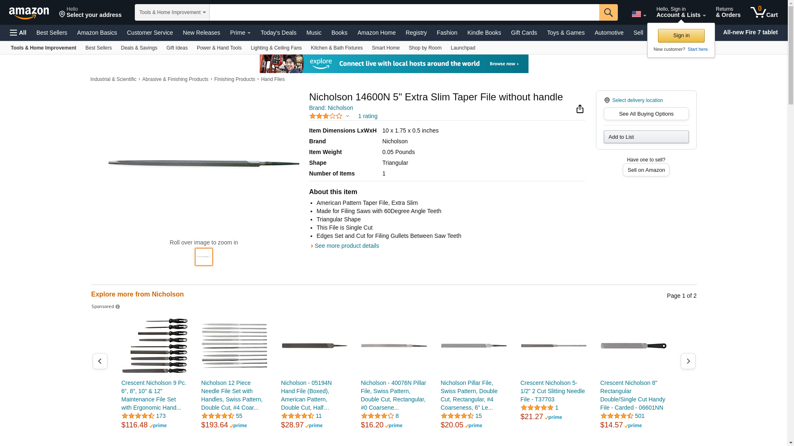Expand the star rating breakdown chevron

coord(347,116)
